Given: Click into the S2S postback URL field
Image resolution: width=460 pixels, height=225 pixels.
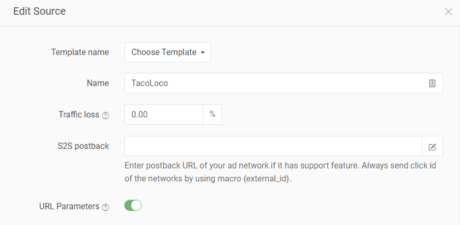Looking at the screenshot, I should click(273, 146).
